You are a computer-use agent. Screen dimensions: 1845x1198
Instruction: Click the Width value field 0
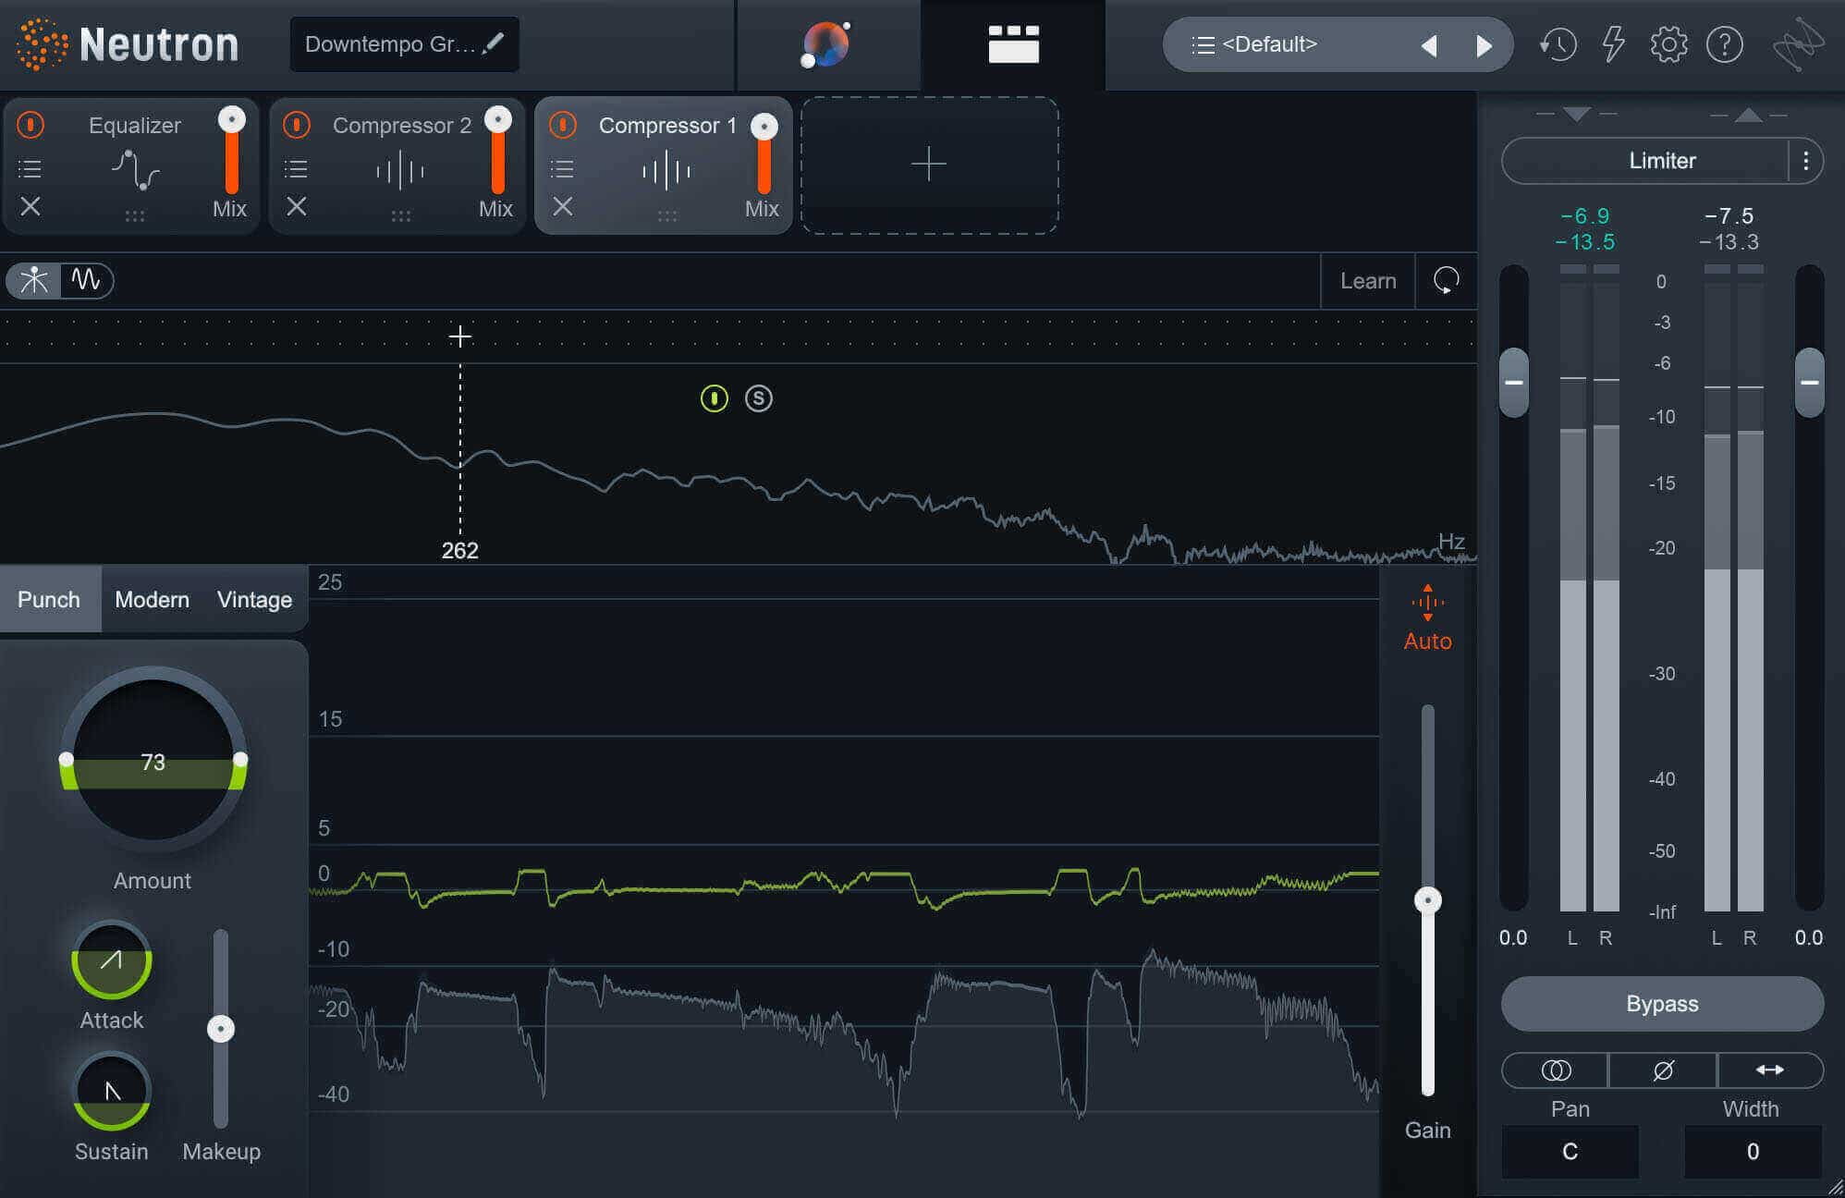[x=1753, y=1152]
